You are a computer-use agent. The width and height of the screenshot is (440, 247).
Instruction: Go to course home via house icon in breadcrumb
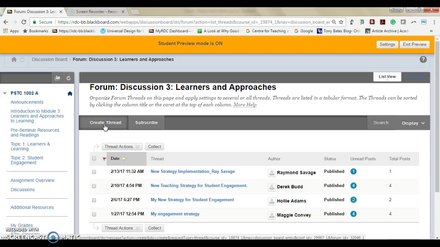14,59
